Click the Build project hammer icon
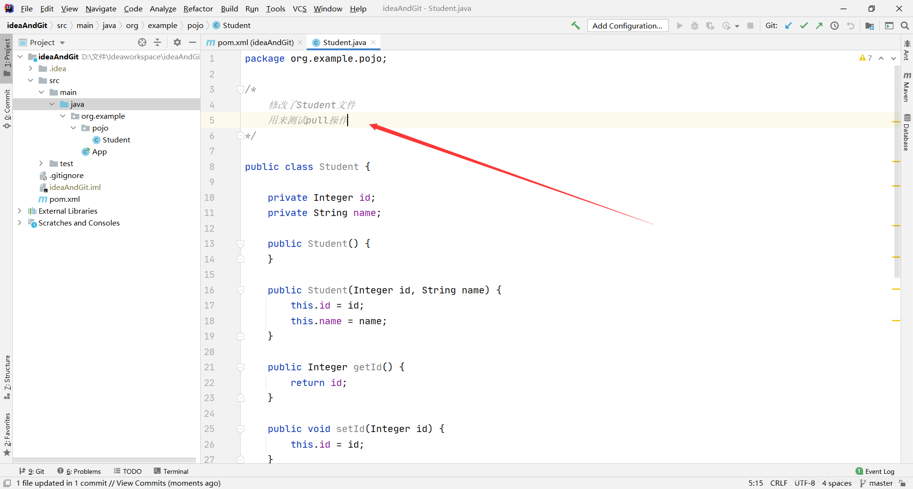913x489 pixels. 575,26
